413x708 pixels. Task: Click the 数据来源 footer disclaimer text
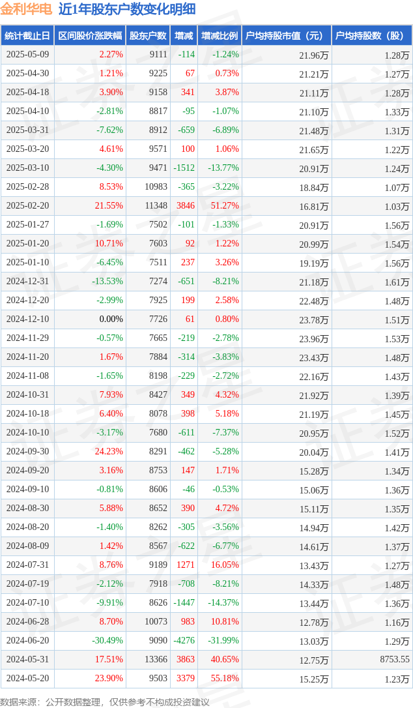coord(105,702)
